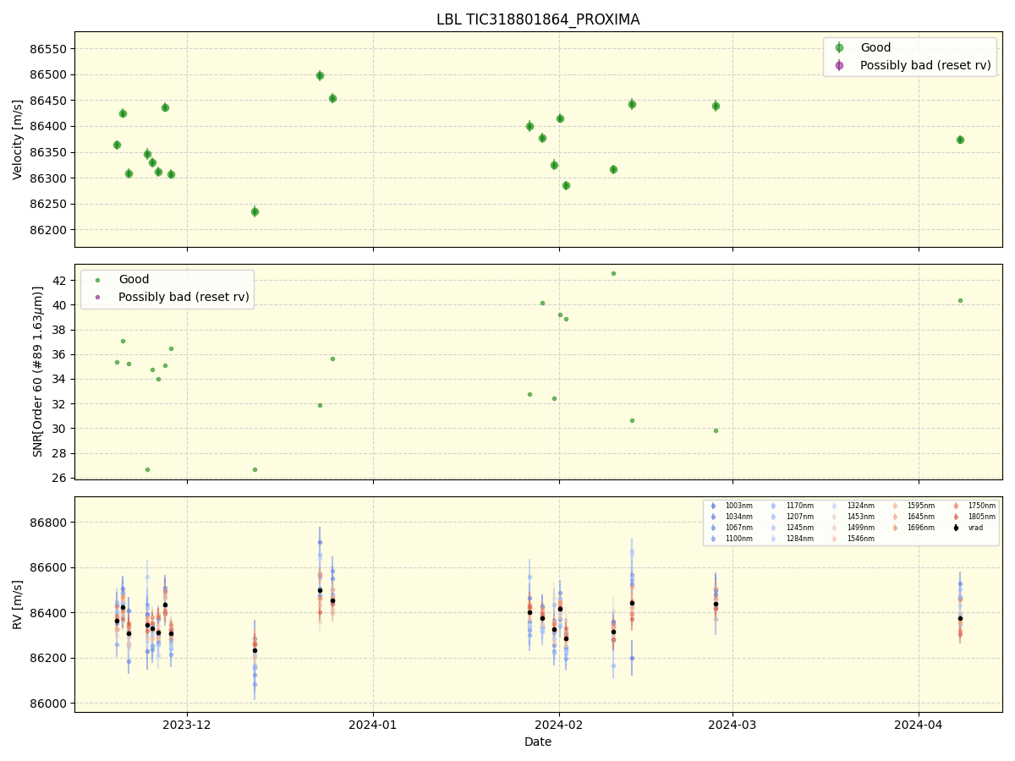Click the plot title LBL TIC318801864_PROXIMA
The width and height of the screenshot is (1015, 761).
click(x=538, y=19)
